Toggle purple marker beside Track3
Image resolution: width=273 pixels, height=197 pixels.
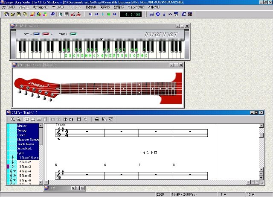click(8, 167)
